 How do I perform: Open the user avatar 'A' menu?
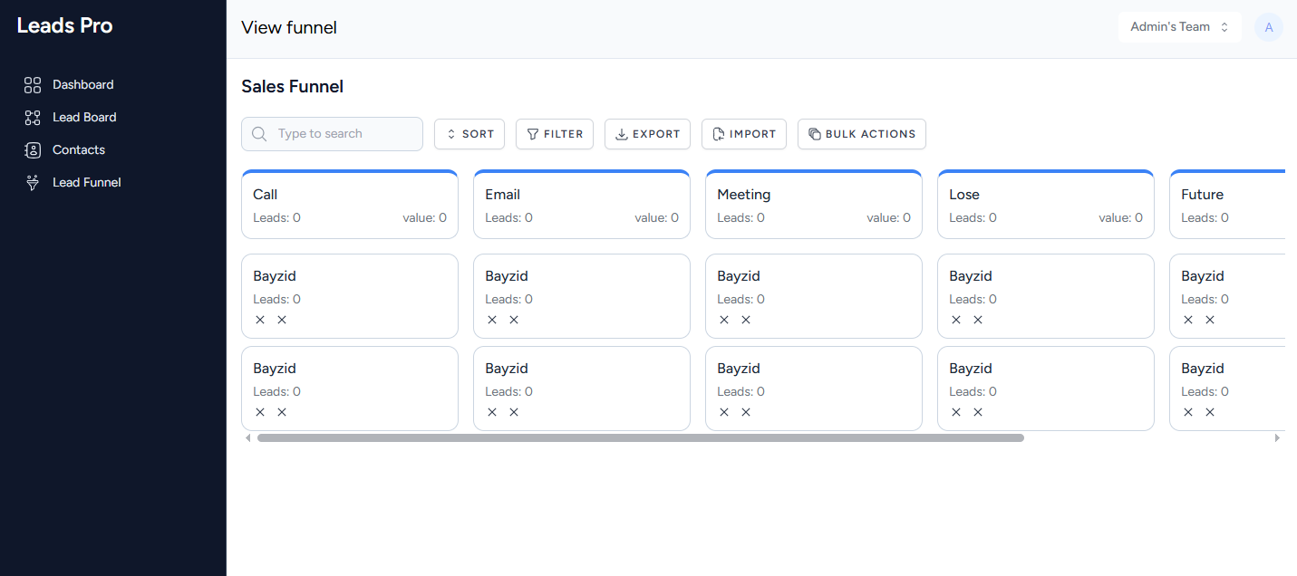1269,27
